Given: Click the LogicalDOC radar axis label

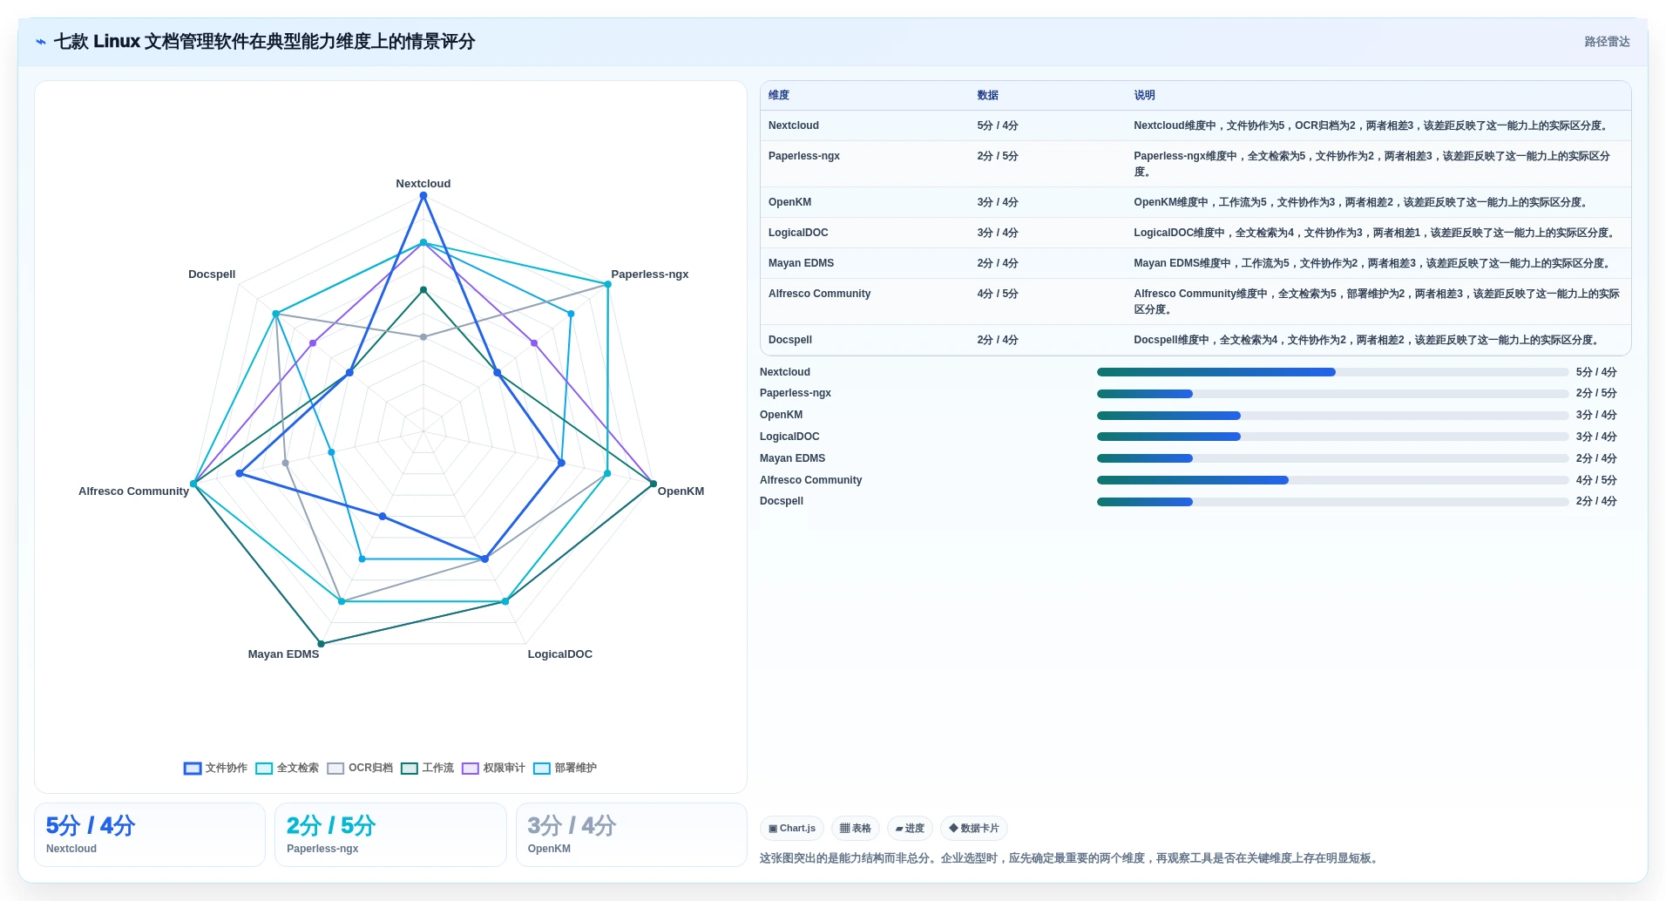Looking at the screenshot, I should coord(560,654).
